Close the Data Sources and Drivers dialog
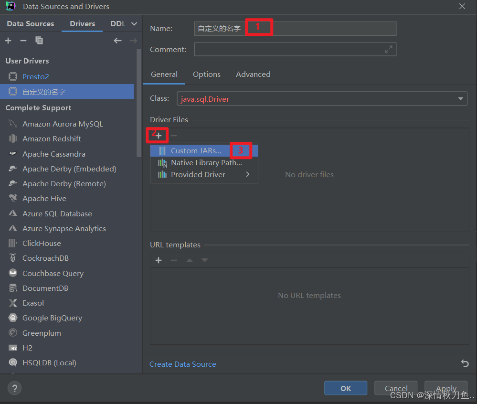 462,6
